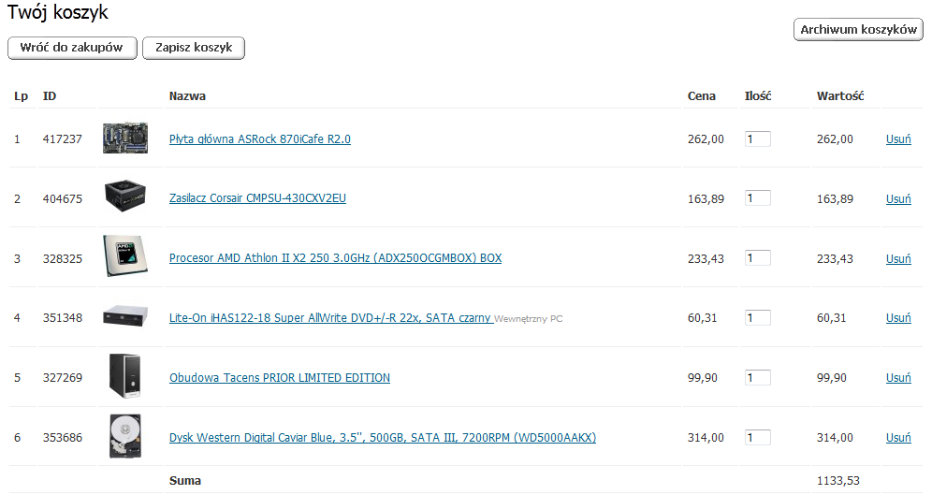Click the Western Digital hard disk thumbnail
This screenshot has width=932, height=495.
(124, 436)
